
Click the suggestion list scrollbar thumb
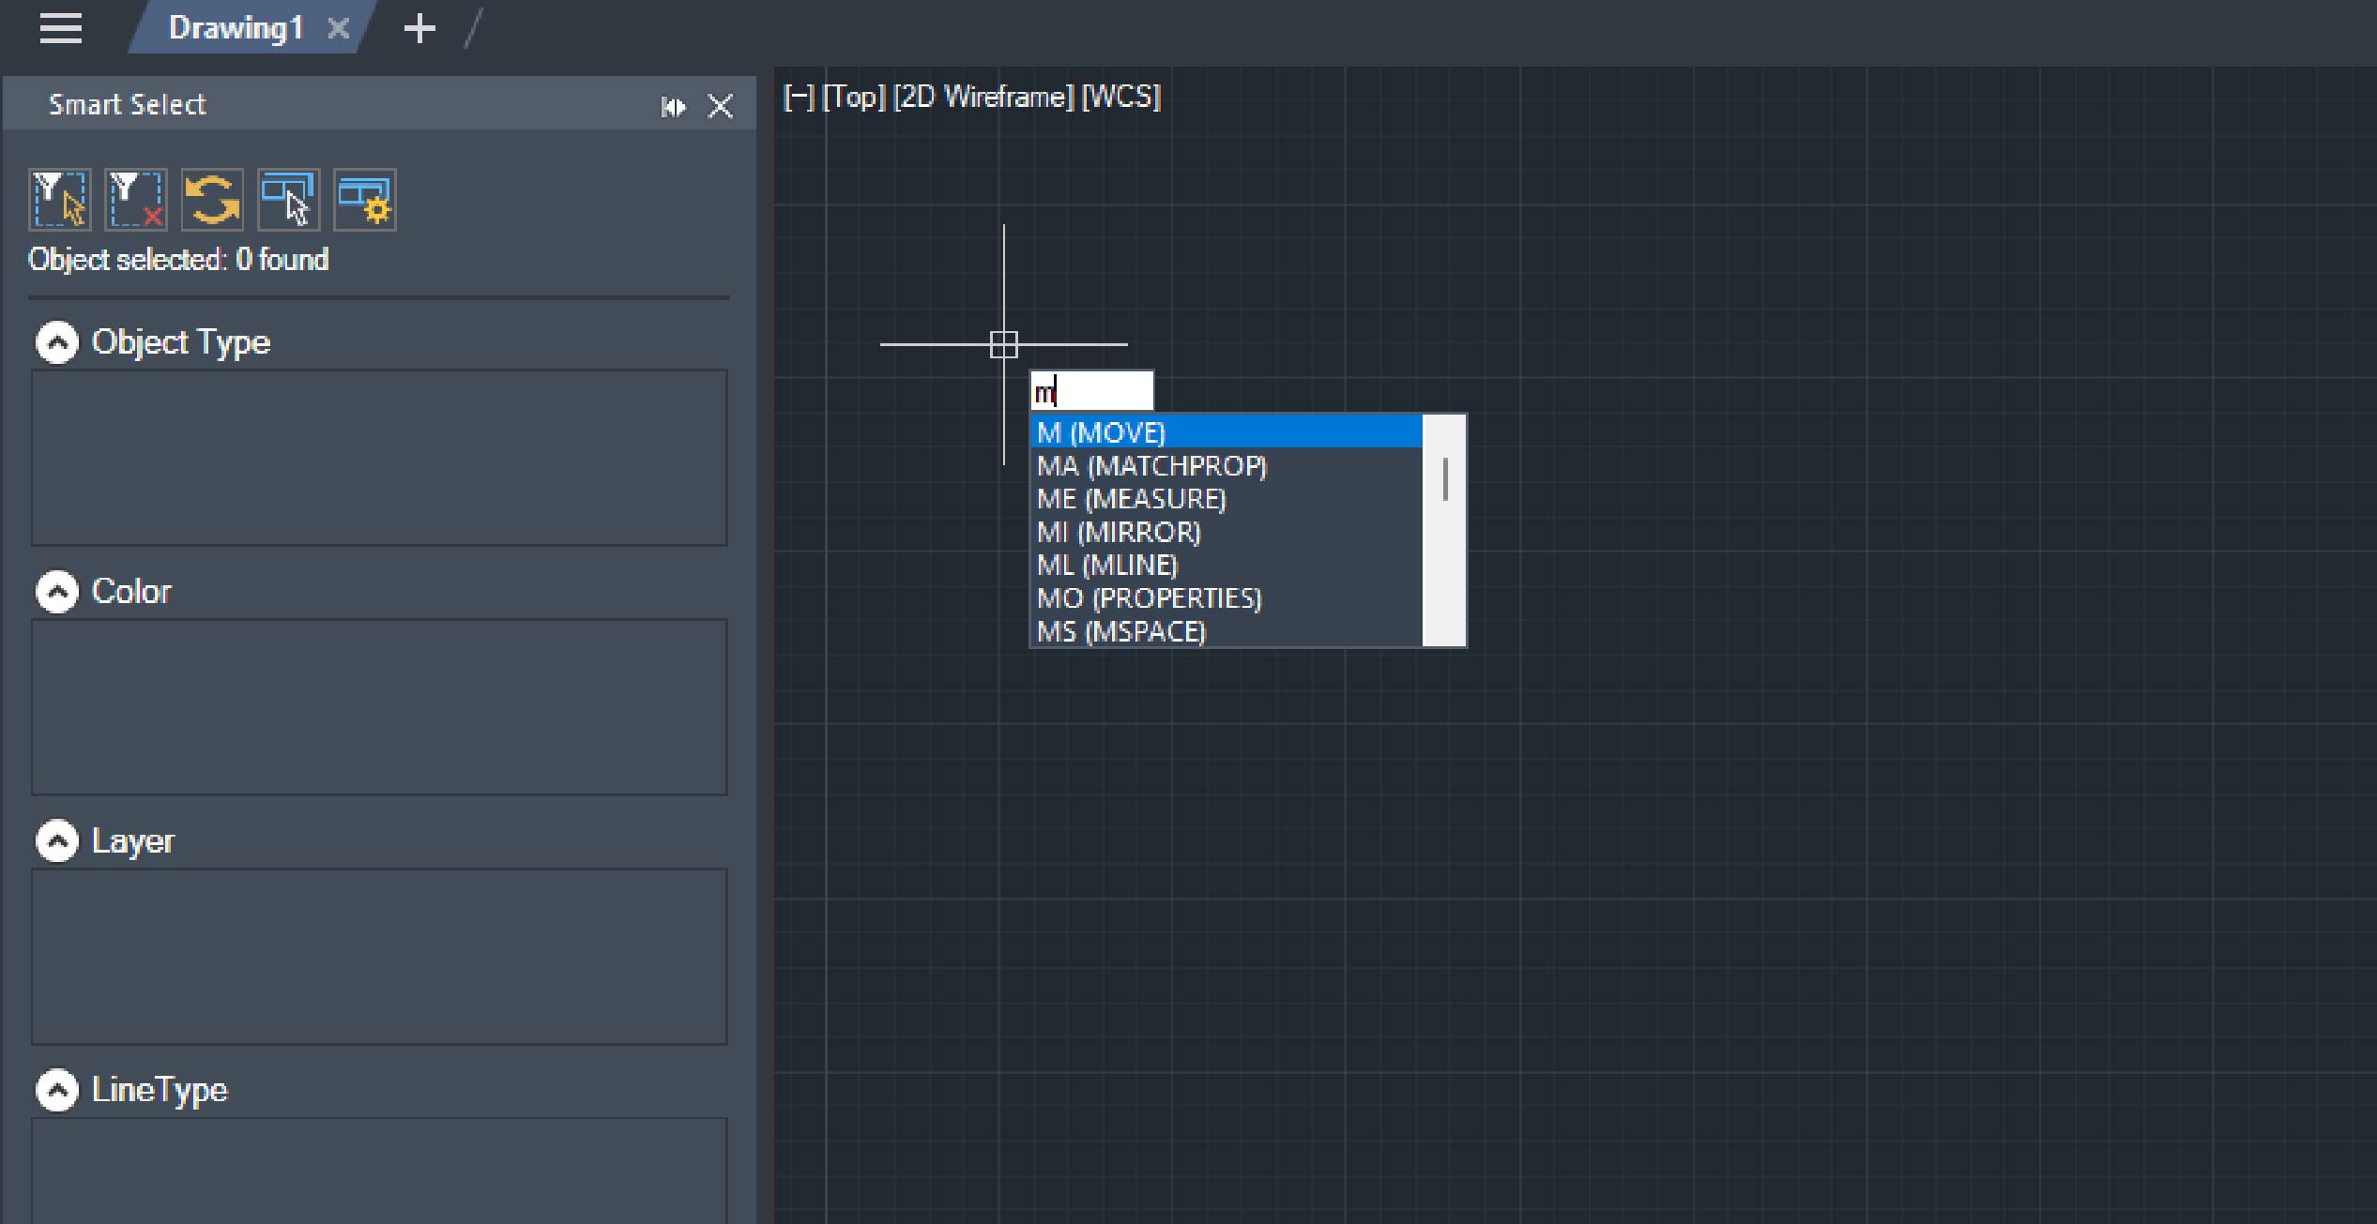[1445, 478]
